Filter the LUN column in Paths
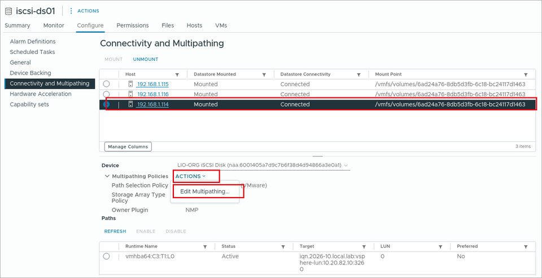Screen dimensions: 542x278 pyautogui.click(x=441, y=246)
